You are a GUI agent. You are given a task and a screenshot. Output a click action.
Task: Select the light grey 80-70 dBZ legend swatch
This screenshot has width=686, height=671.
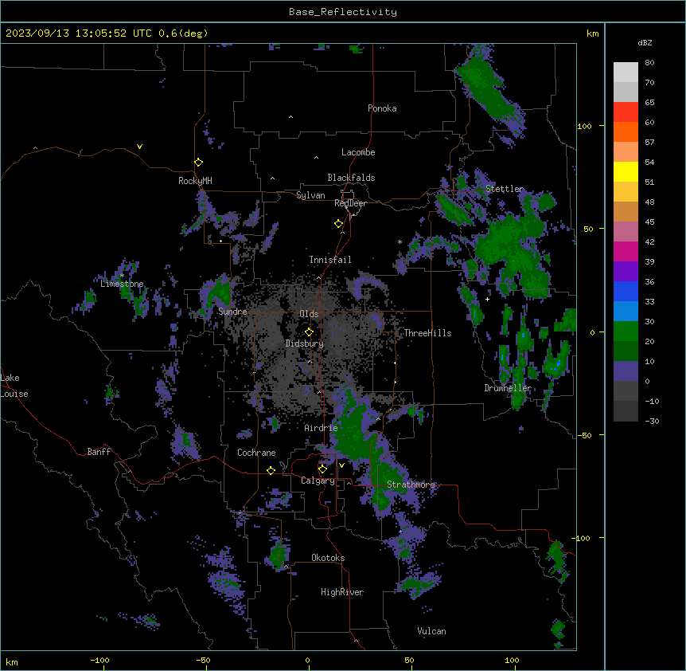626,73
